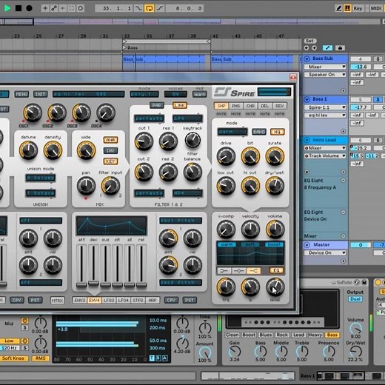Viewport: 385px width, 385px height.
Task: Toggle Automation Arm icon
Action: (54, 8)
